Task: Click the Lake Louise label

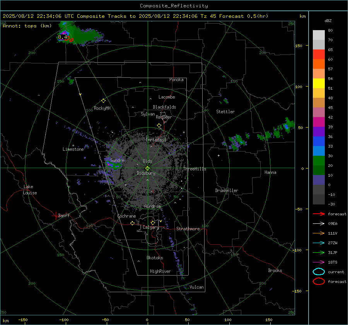Action: 30,190
